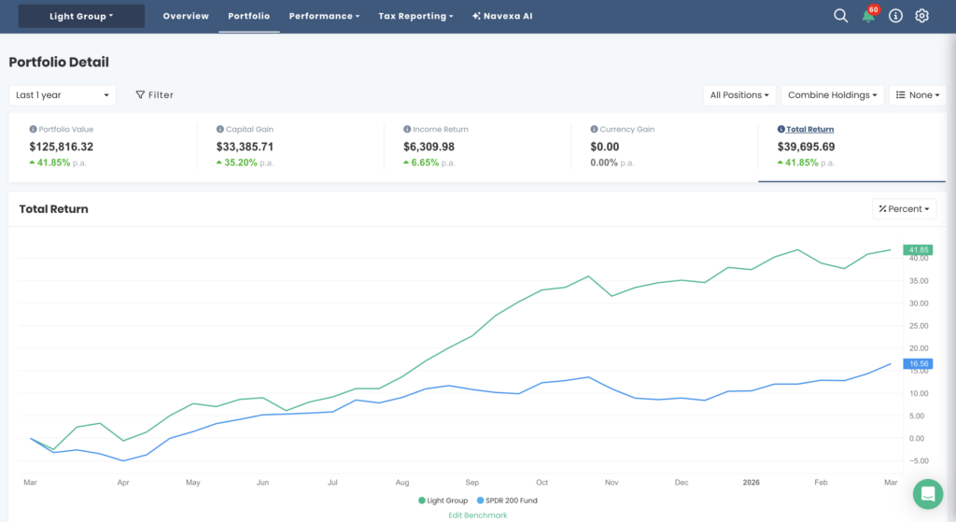The width and height of the screenshot is (956, 522).
Task: Toggle the Light Group legend series
Action: click(x=443, y=501)
